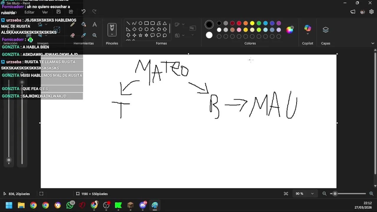Click the Share icon next to Save
This screenshot has width=377, height=212.
(71, 12)
